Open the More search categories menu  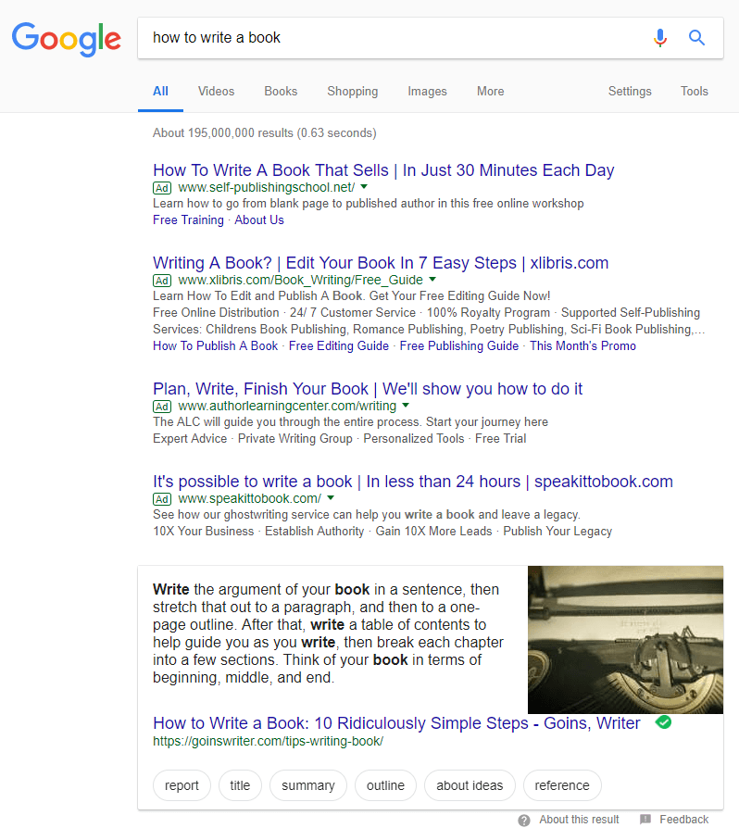pos(490,92)
